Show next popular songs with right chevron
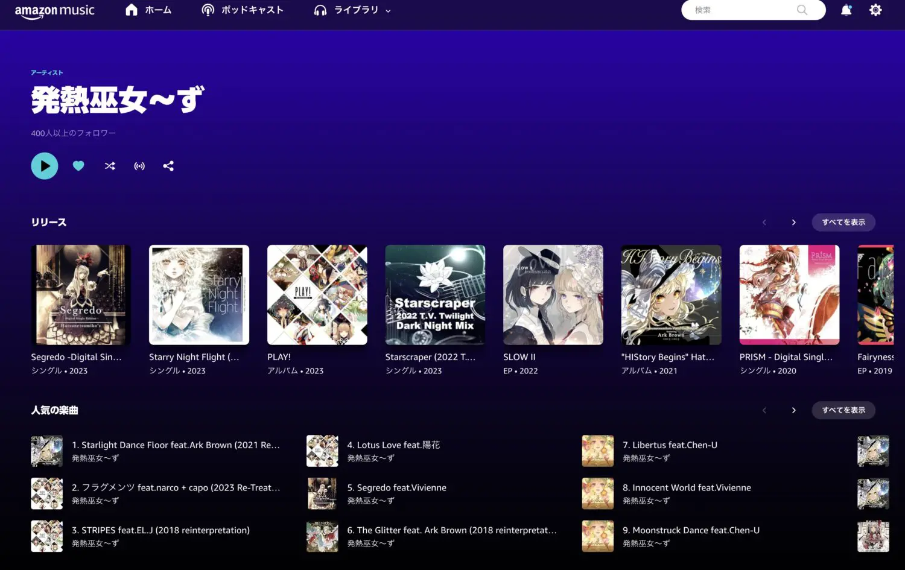 coord(793,410)
